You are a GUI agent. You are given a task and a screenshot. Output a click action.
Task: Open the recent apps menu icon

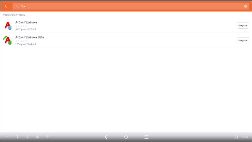pos(146,137)
